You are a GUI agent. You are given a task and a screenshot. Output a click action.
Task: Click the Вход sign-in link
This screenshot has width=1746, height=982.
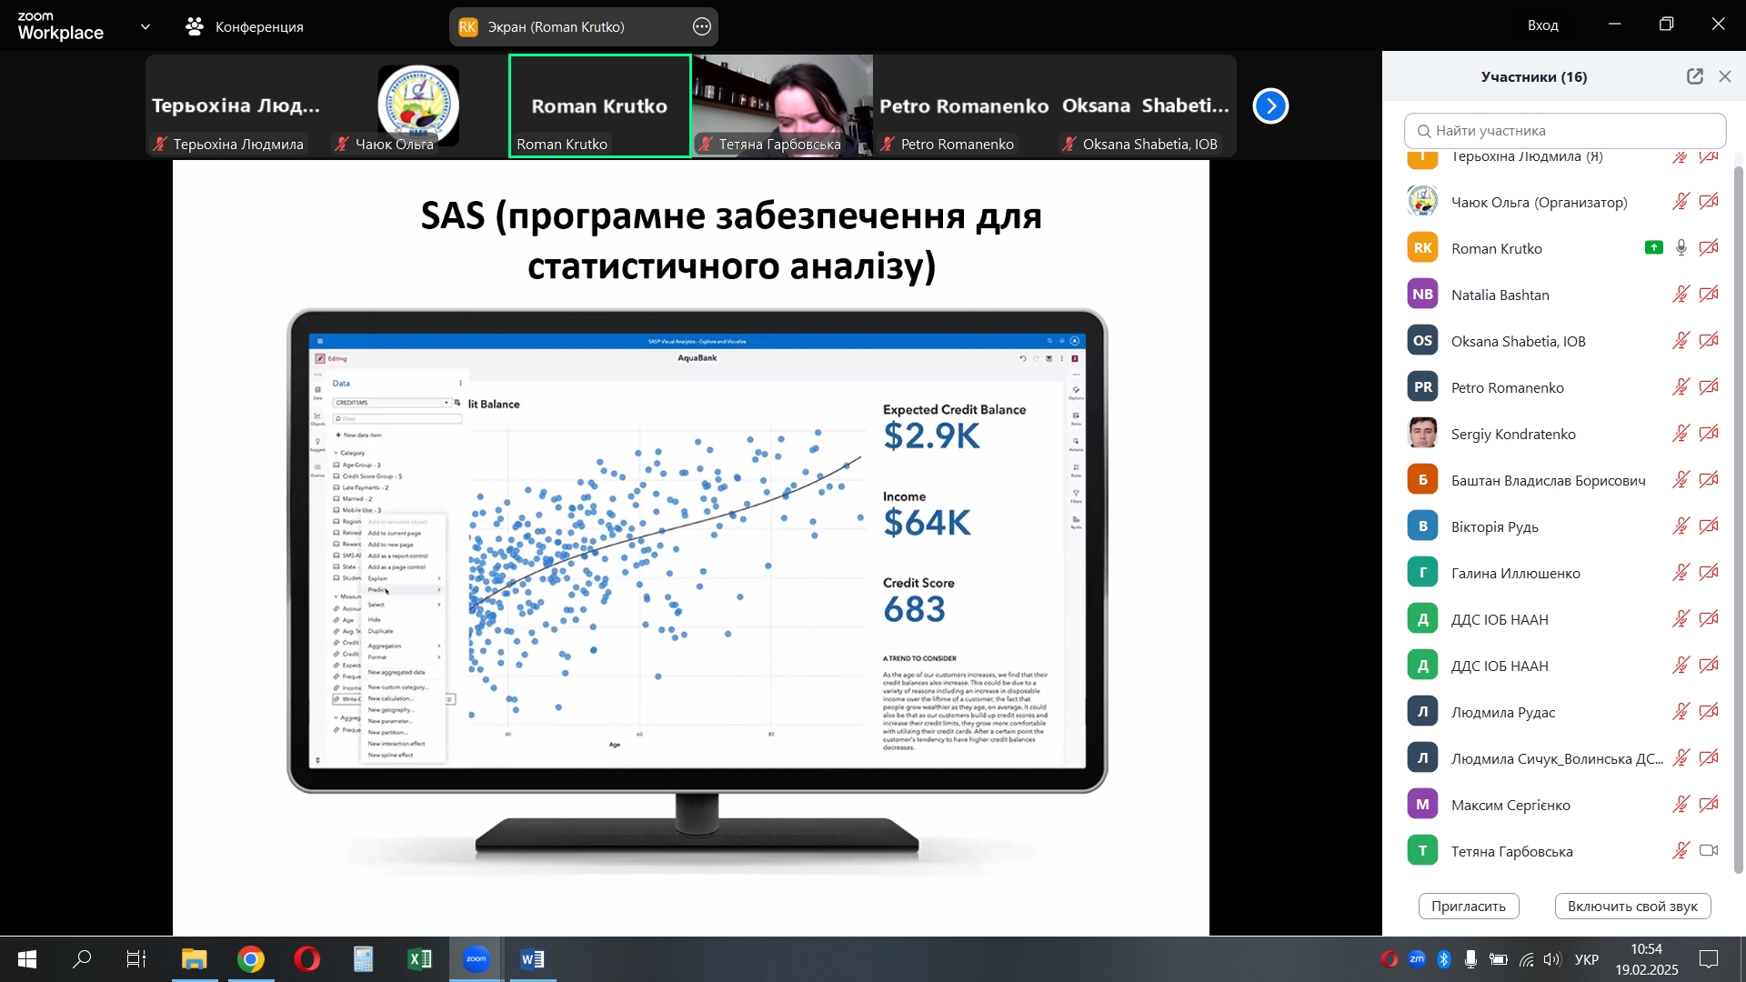coord(1542,25)
